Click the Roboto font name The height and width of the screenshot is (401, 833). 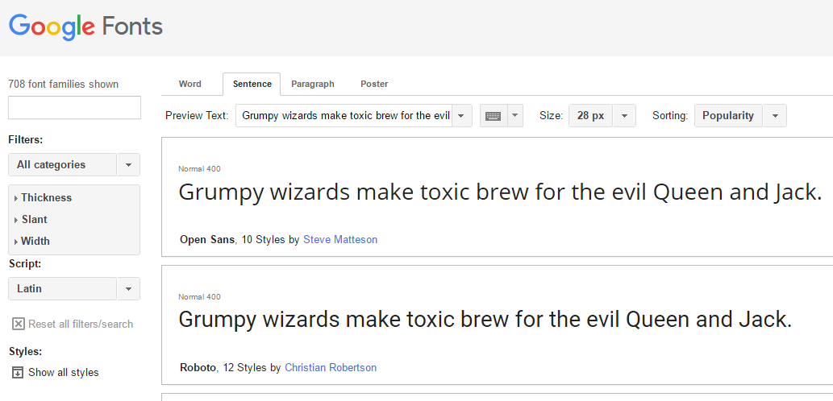coord(198,367)
